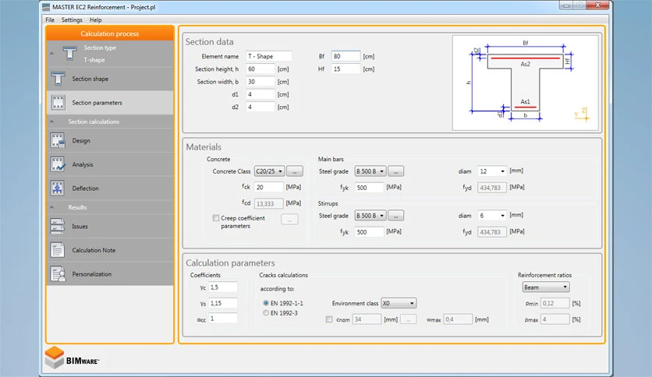
Task: Open Main bars diam 12 dropdown
Action: 492,171
